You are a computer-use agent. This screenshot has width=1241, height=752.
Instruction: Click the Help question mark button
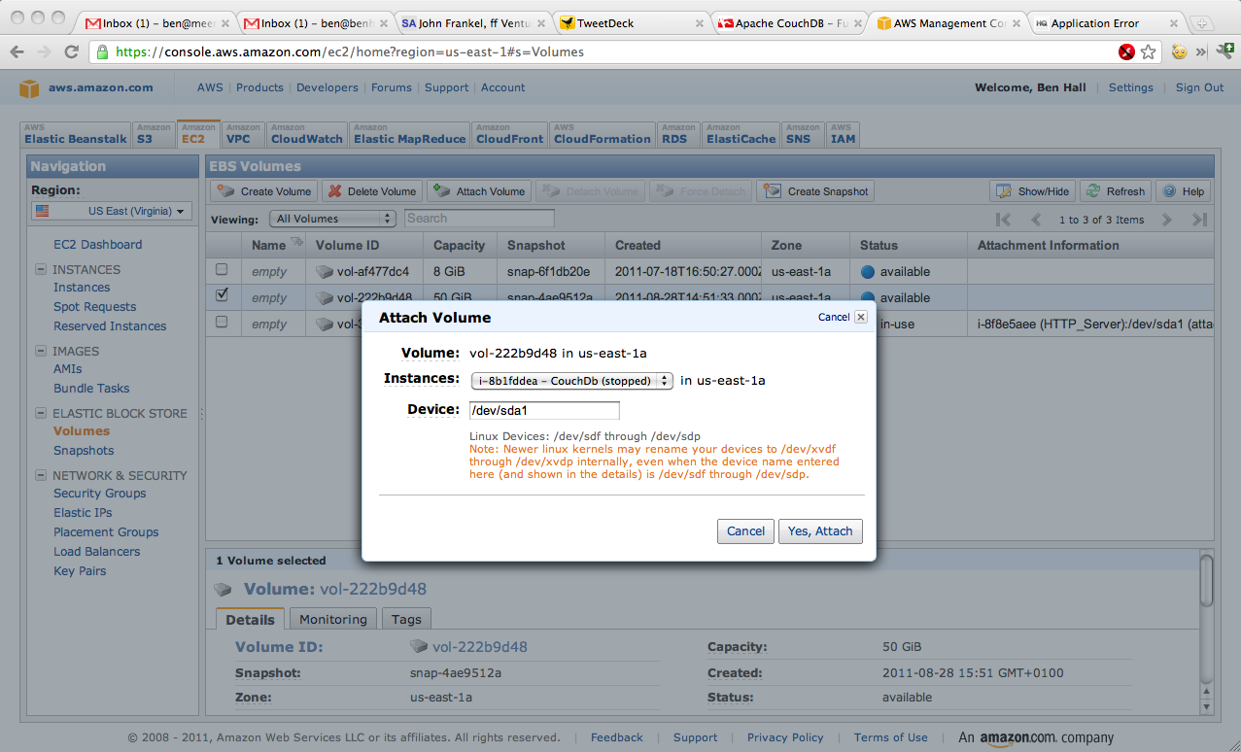pos(1183,191)
